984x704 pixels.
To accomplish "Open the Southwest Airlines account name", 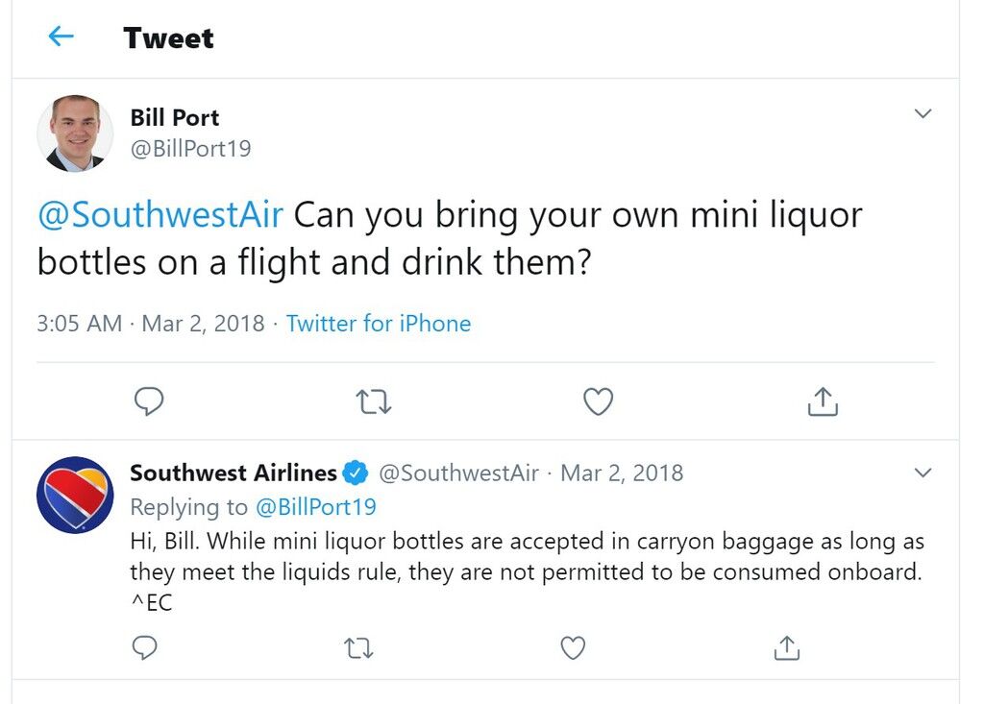I will [234, 473].
